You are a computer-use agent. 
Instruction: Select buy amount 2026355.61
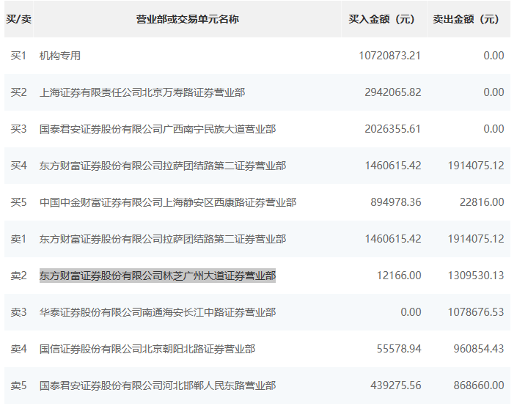tap(392, 129)
